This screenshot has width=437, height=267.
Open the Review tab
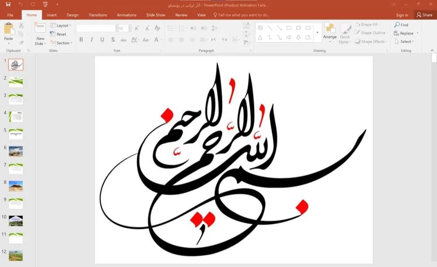[181, 15]
